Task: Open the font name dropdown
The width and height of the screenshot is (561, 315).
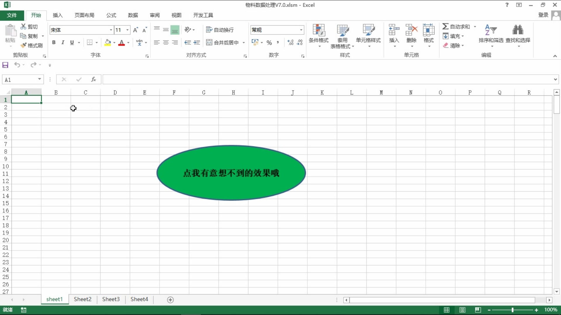Action: (x=111, y=30)
